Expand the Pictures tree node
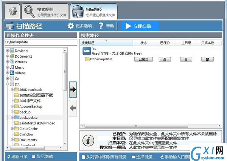The width and height of the screenshot is (227, 161). pyautogui.click(x=8, y=62)
